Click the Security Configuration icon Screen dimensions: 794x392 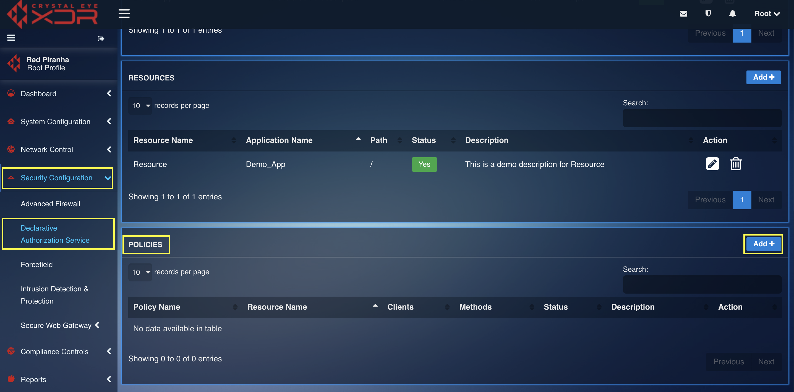point(11,177)
